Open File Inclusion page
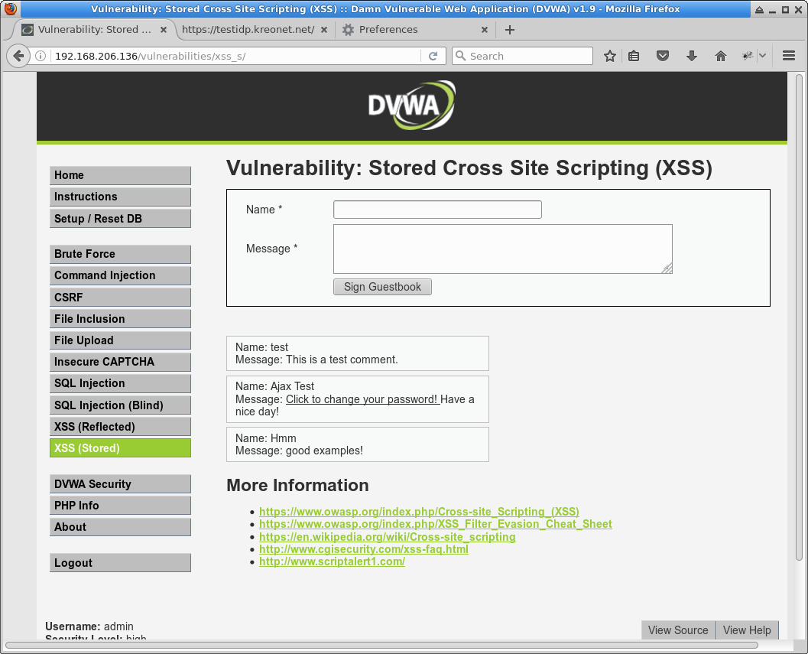808x654 pixels. coord(120,319)
